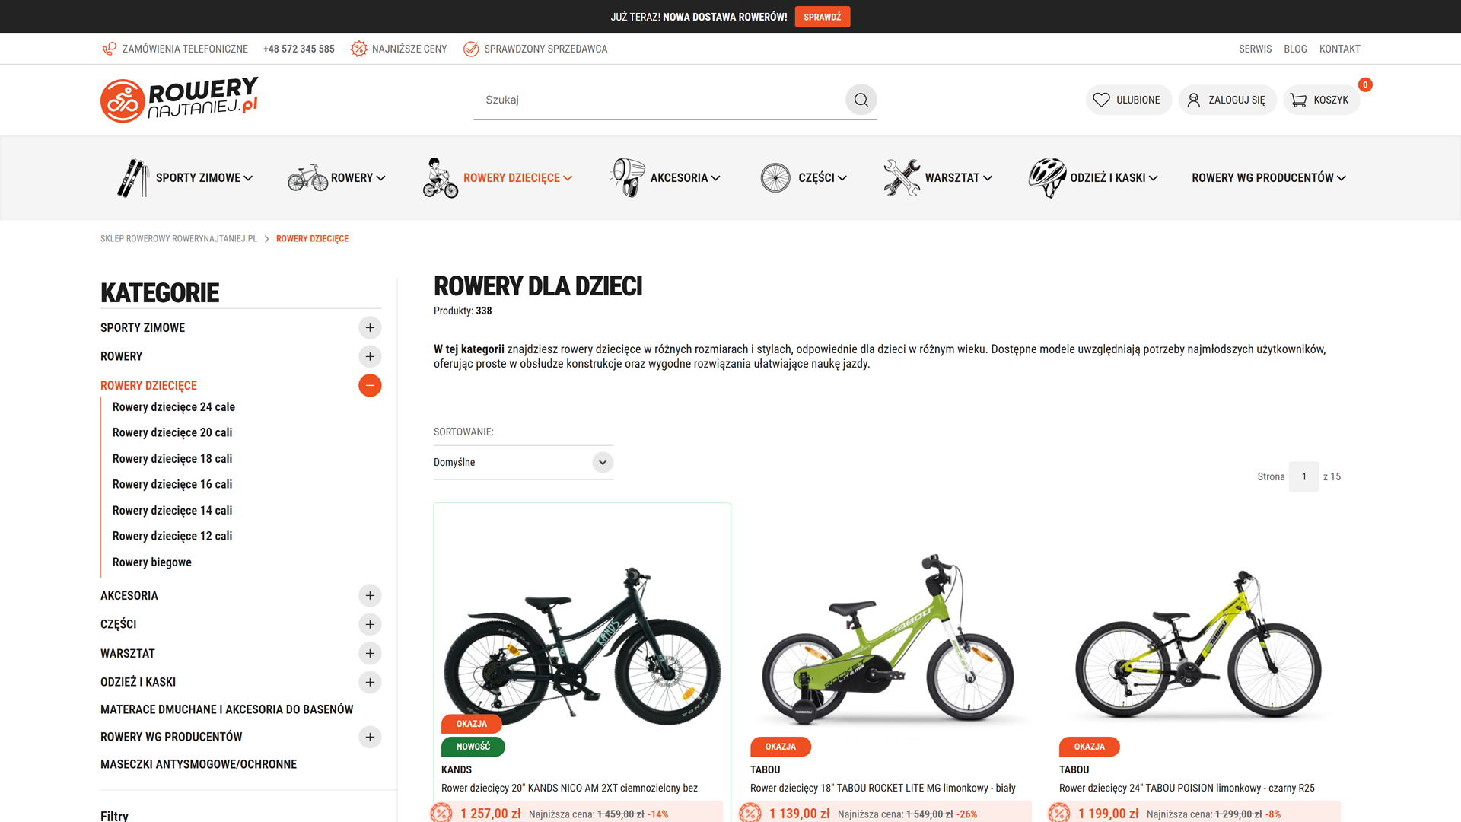
Task: Click the helmet icon for ODZIEŻ I KASKI
Action: pos(1046,177)
